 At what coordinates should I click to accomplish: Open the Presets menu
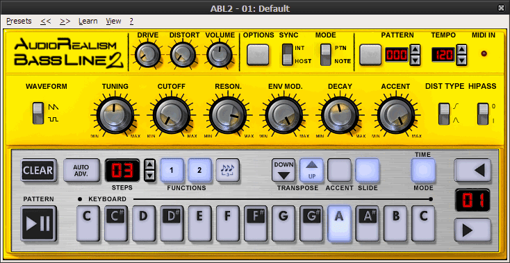[19, 21]
